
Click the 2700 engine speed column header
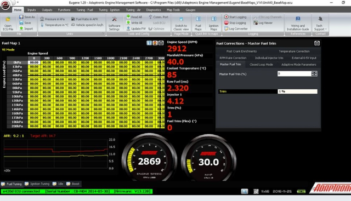[x=149, y=58]
